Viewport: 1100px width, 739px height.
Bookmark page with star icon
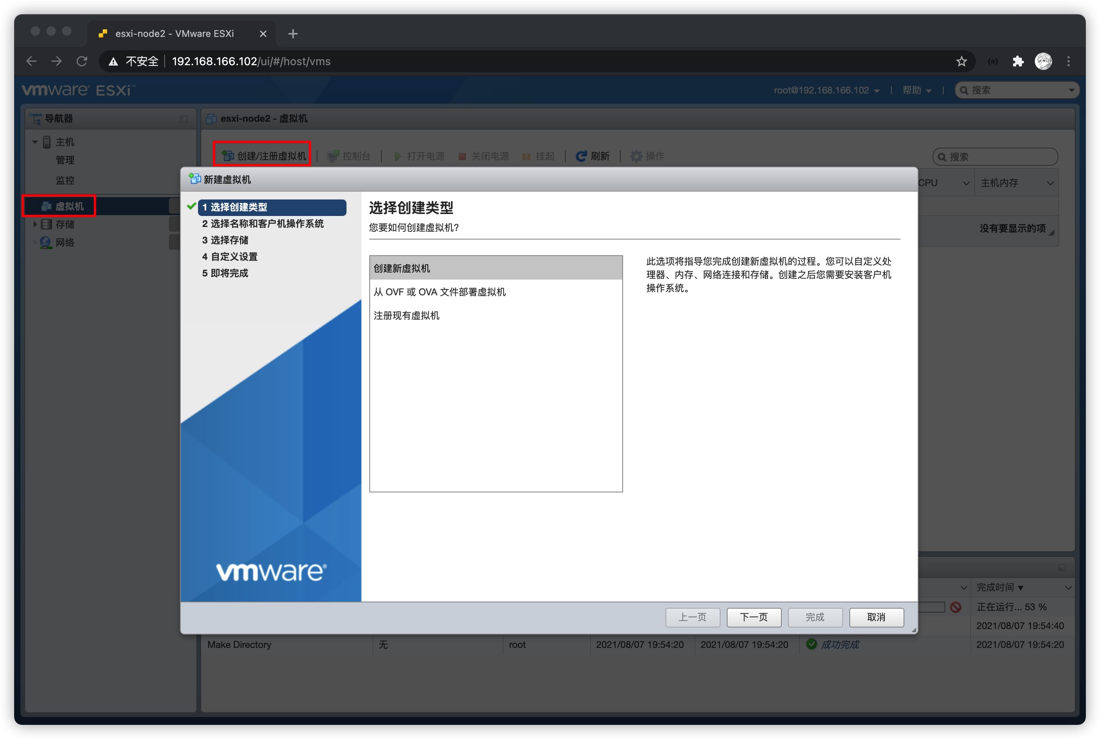[x=961, y=61]
